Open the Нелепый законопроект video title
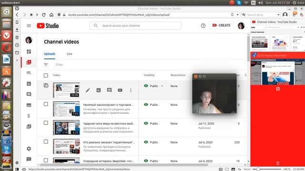 click(x=109, y=104)
